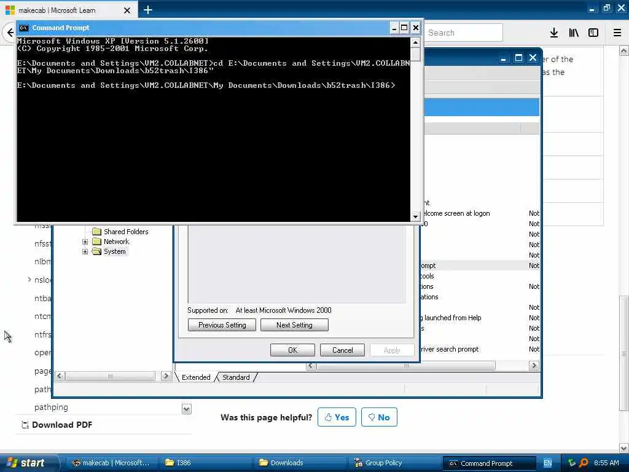This screenshot has height=472, width=629.
Task: Select 'river search prompt' policy row
Action: coord(480,349)
